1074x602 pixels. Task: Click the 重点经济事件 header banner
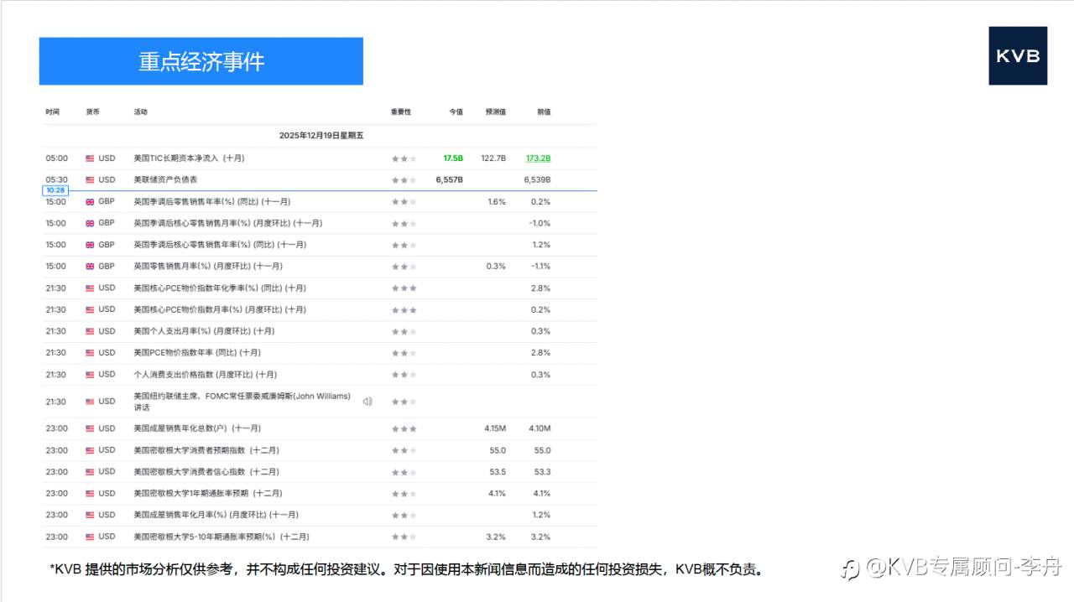click(x=201, y=60)
